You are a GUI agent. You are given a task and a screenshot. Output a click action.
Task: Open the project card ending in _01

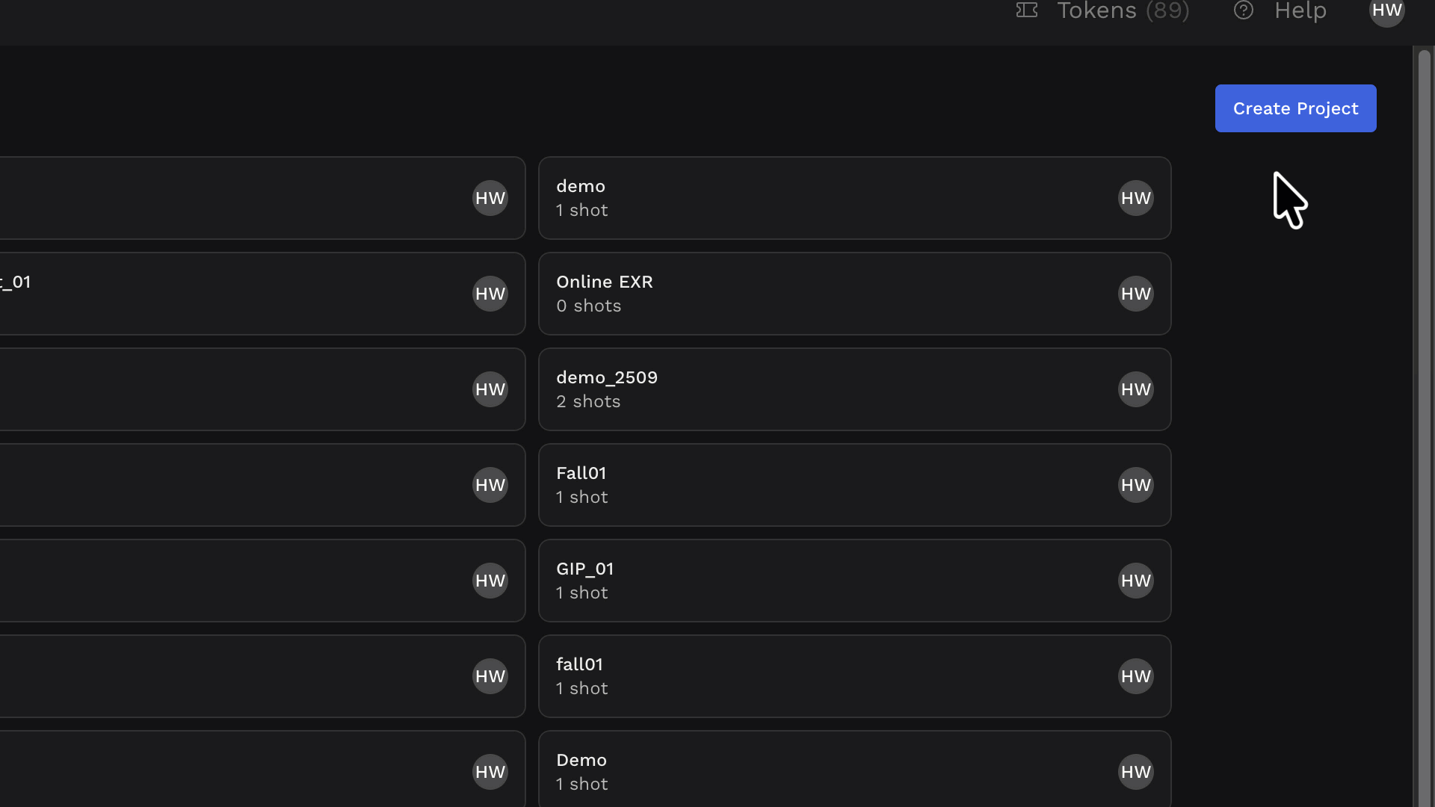coord(224,294)
